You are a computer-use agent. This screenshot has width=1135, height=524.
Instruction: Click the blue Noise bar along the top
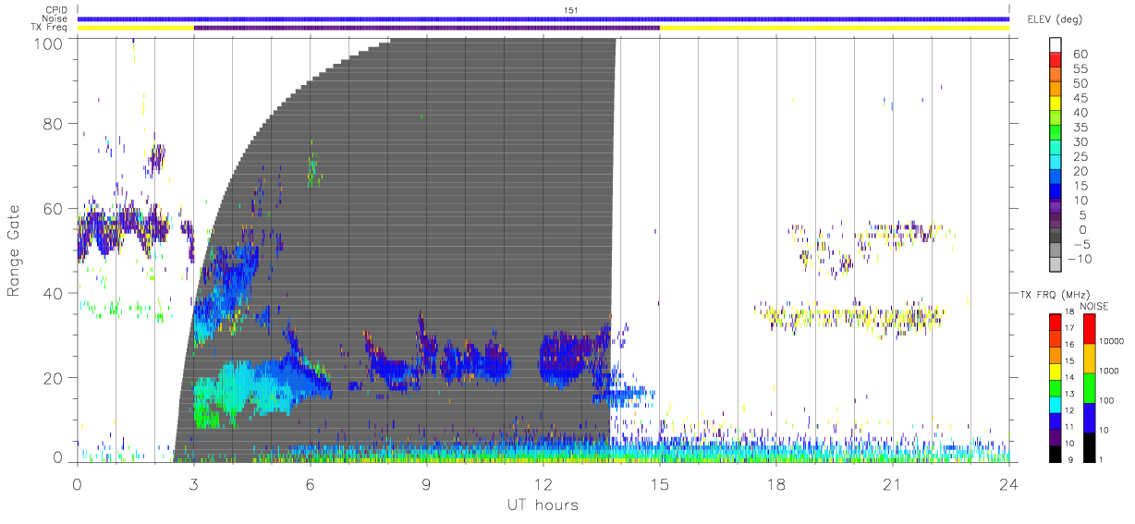click(x=543, y=18)
